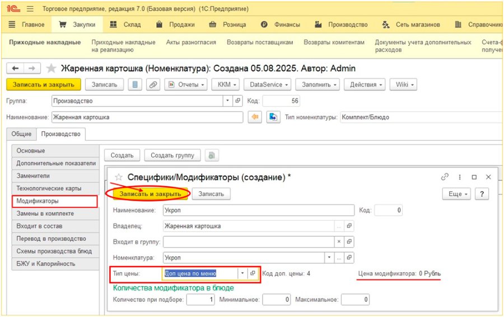The width and height of the screenshot is (504, 317).
Task: Open Акты разногласия link
Action: click(x=191, y=42)
